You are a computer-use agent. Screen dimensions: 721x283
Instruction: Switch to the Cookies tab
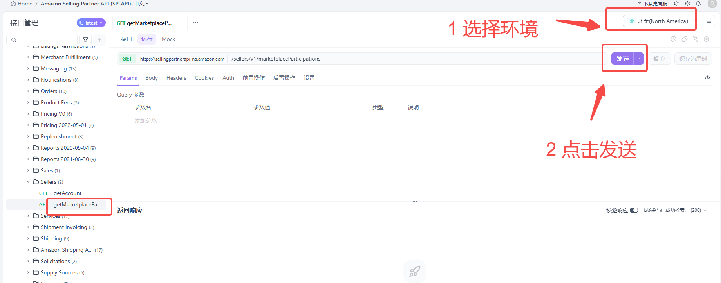coord(204,78)
